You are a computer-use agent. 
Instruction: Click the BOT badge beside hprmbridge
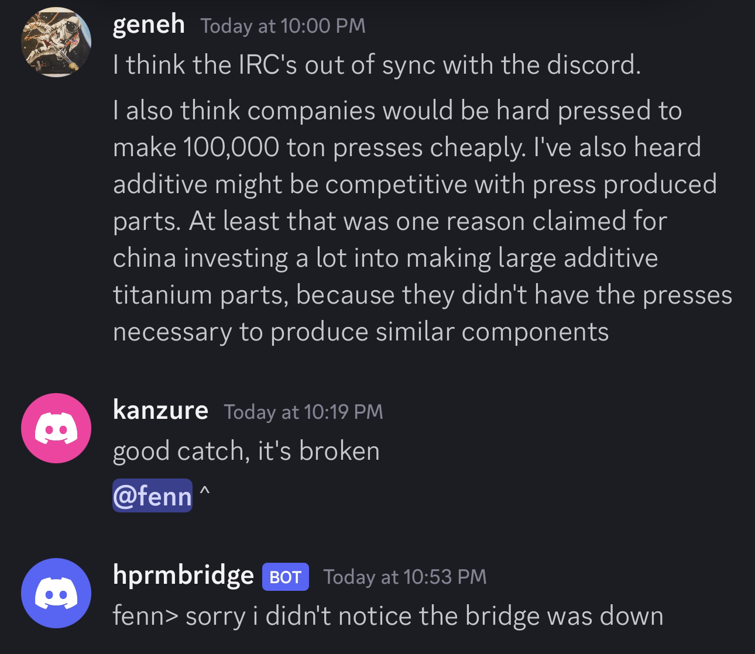pyautogui.click(x=285, y=577)
